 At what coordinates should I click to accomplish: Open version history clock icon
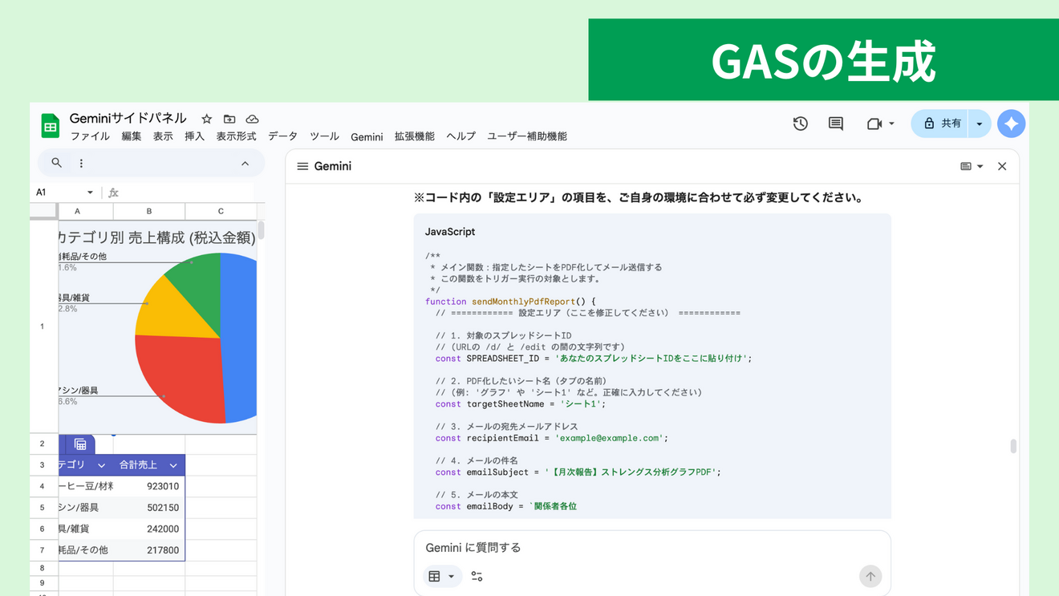pyautogui.click(x=800, y=124)
